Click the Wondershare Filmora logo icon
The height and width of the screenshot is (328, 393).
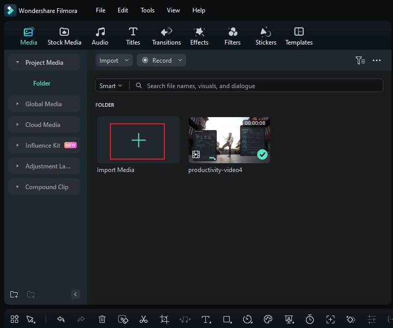[10, 10]
